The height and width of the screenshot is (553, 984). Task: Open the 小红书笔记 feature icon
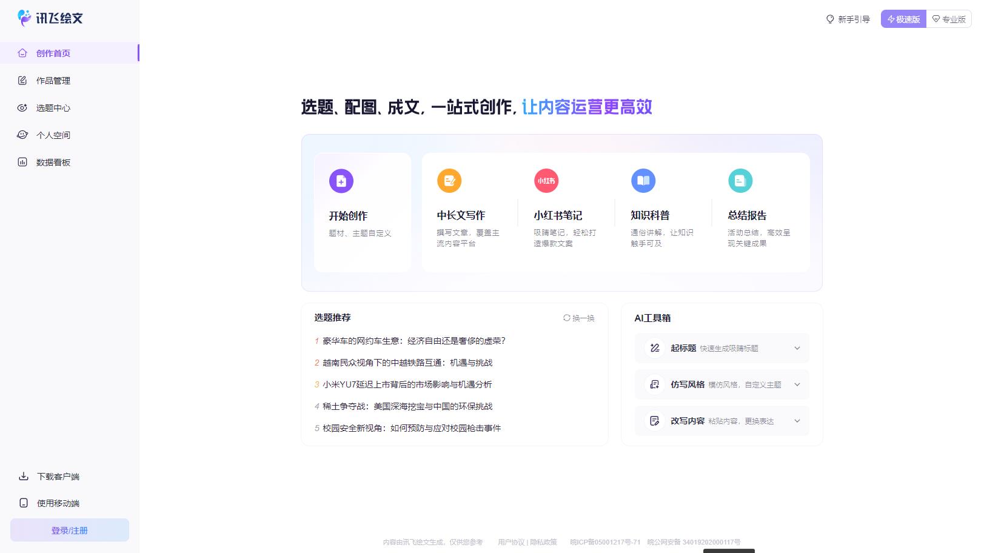546,181
